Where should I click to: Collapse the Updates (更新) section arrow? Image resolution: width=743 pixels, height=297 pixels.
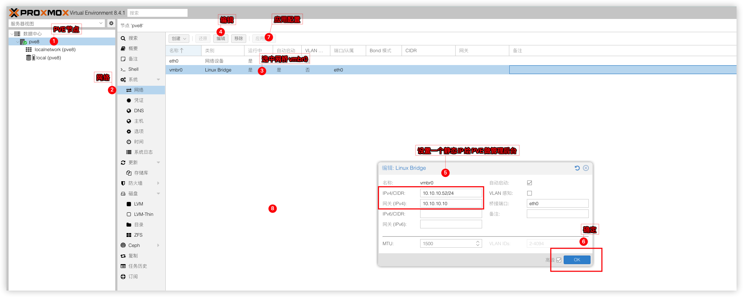(x=158, y=163)
